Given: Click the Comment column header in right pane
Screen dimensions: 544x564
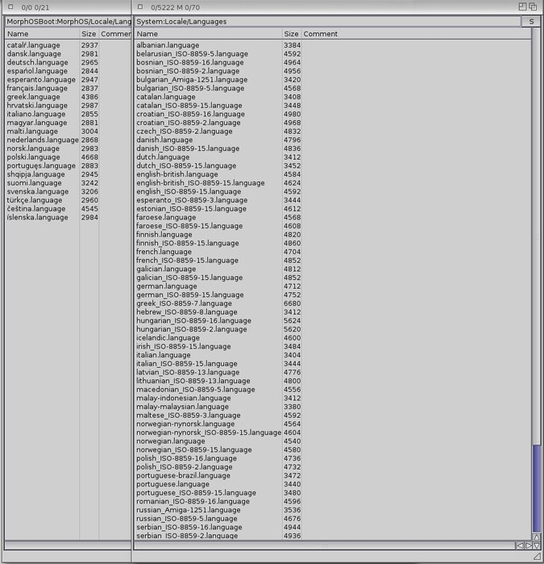Looking at the screenshot, I should pos(416,34).
